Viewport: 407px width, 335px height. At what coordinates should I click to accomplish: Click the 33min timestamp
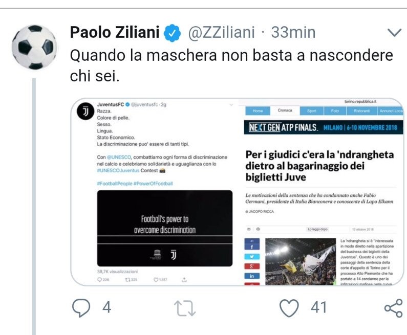coord(293,32)
